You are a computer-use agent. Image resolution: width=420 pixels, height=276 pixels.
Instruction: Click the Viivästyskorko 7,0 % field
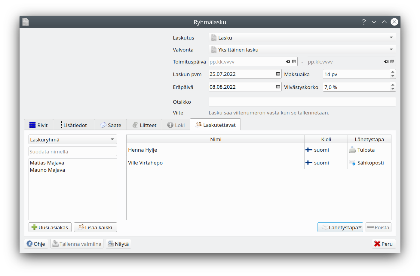pyautogui.click(x=356, y=87)
